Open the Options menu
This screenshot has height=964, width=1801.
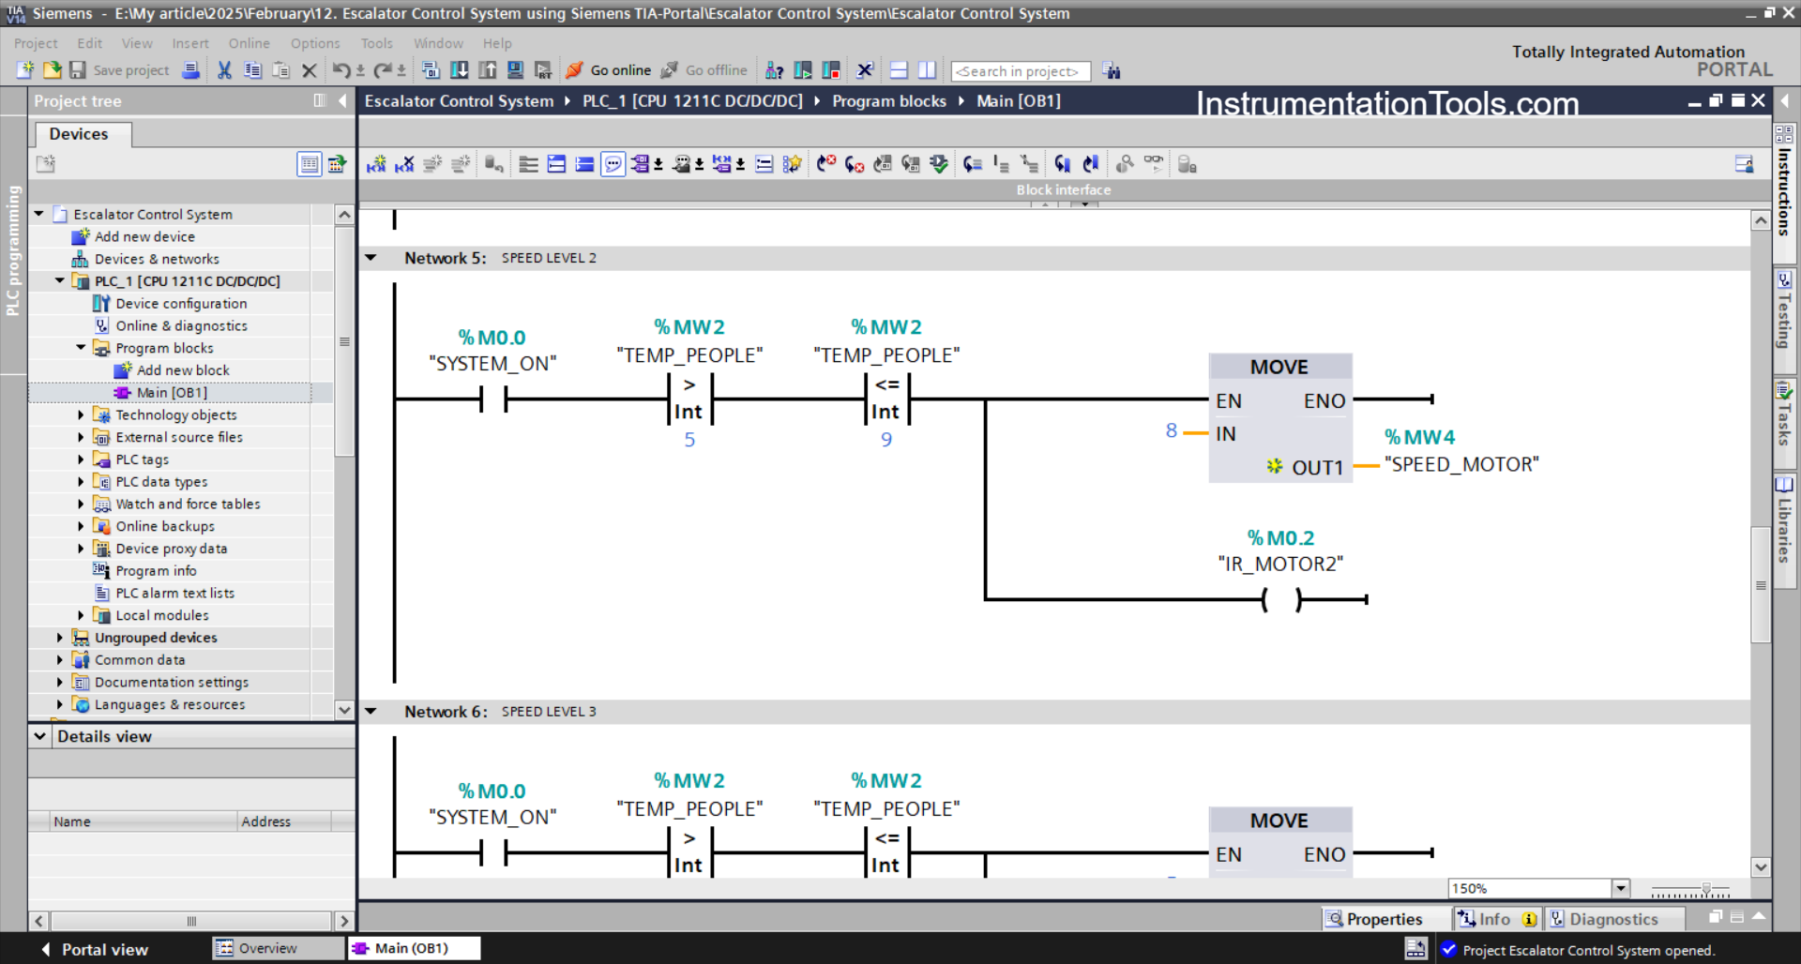315,43
